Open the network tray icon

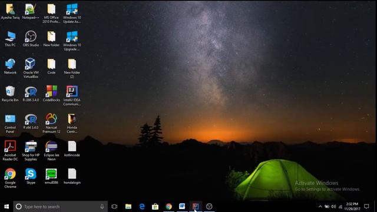coord(340,207)
